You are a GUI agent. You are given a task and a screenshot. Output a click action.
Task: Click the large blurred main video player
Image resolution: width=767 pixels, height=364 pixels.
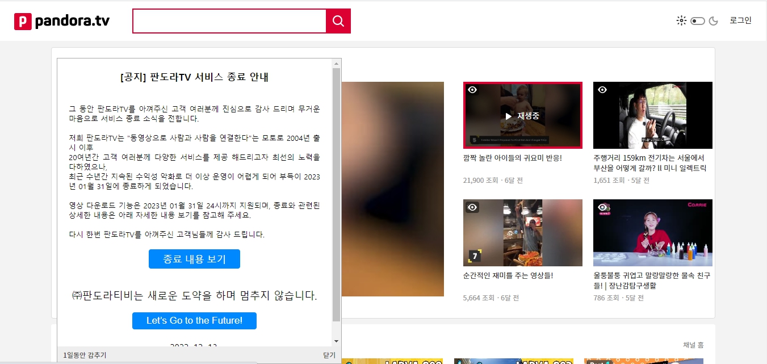(392, 189)
